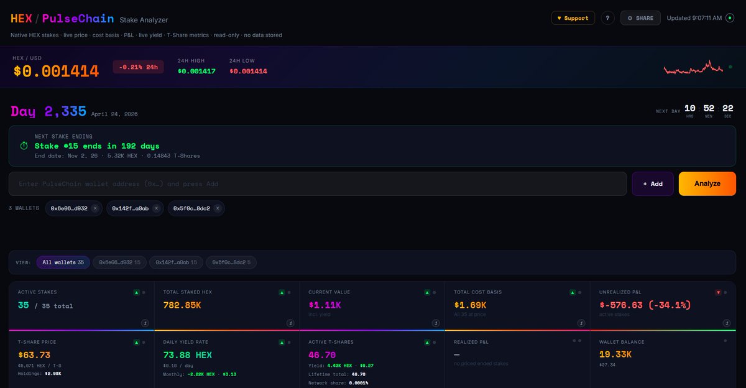The width and height of the screenshot is (746, 388).
Task: Click the Next Day countdown hours 10
Action: click(690, 109)
